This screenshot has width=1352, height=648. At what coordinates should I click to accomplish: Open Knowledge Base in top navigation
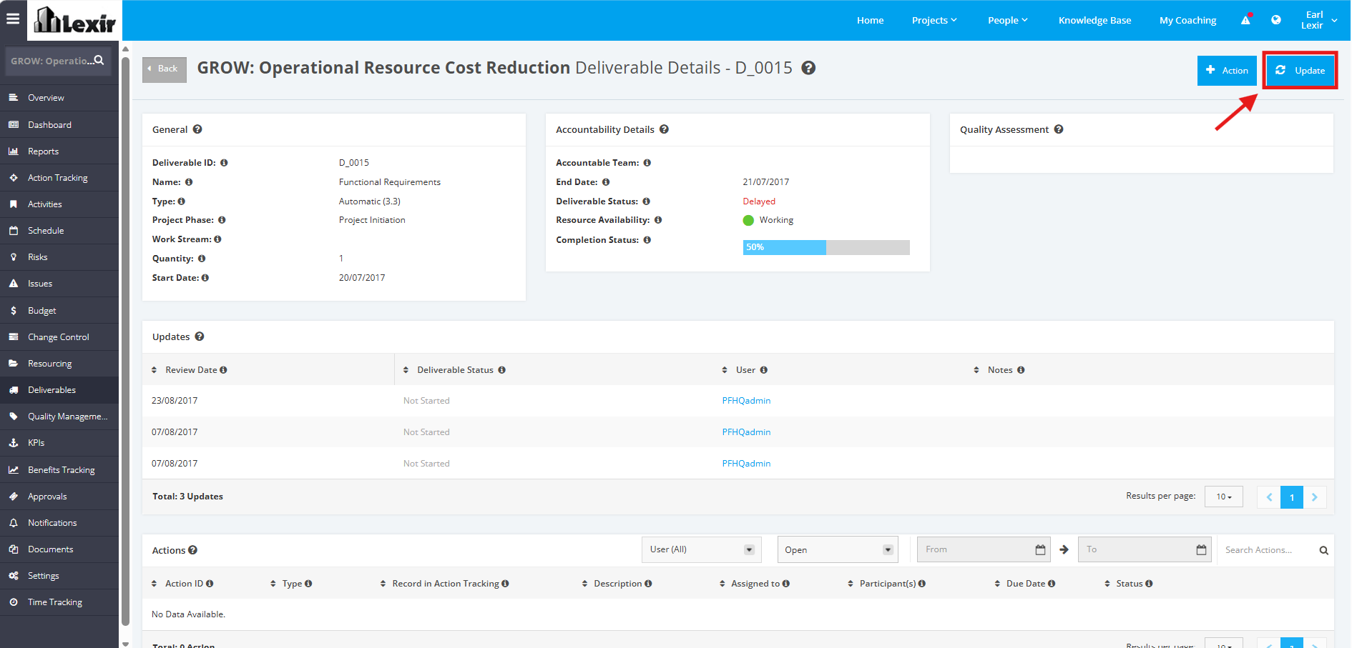1095,20
